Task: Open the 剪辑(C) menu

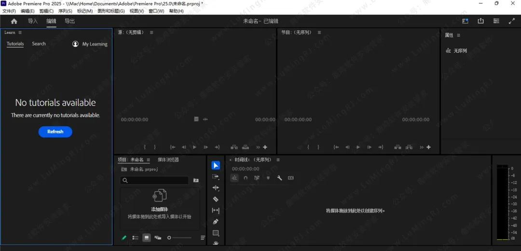Action: 46,11
